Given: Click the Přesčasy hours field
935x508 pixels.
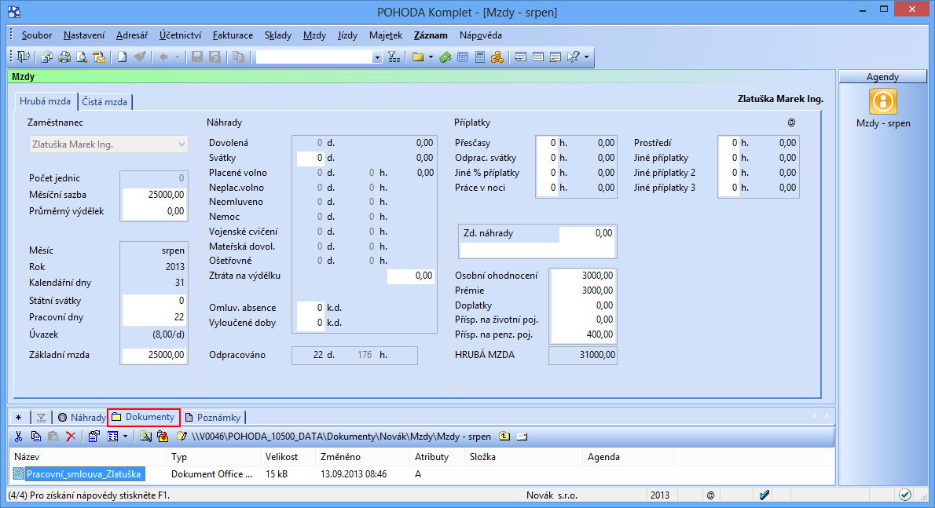Looking at the screenshot, I should pos(547,143).
